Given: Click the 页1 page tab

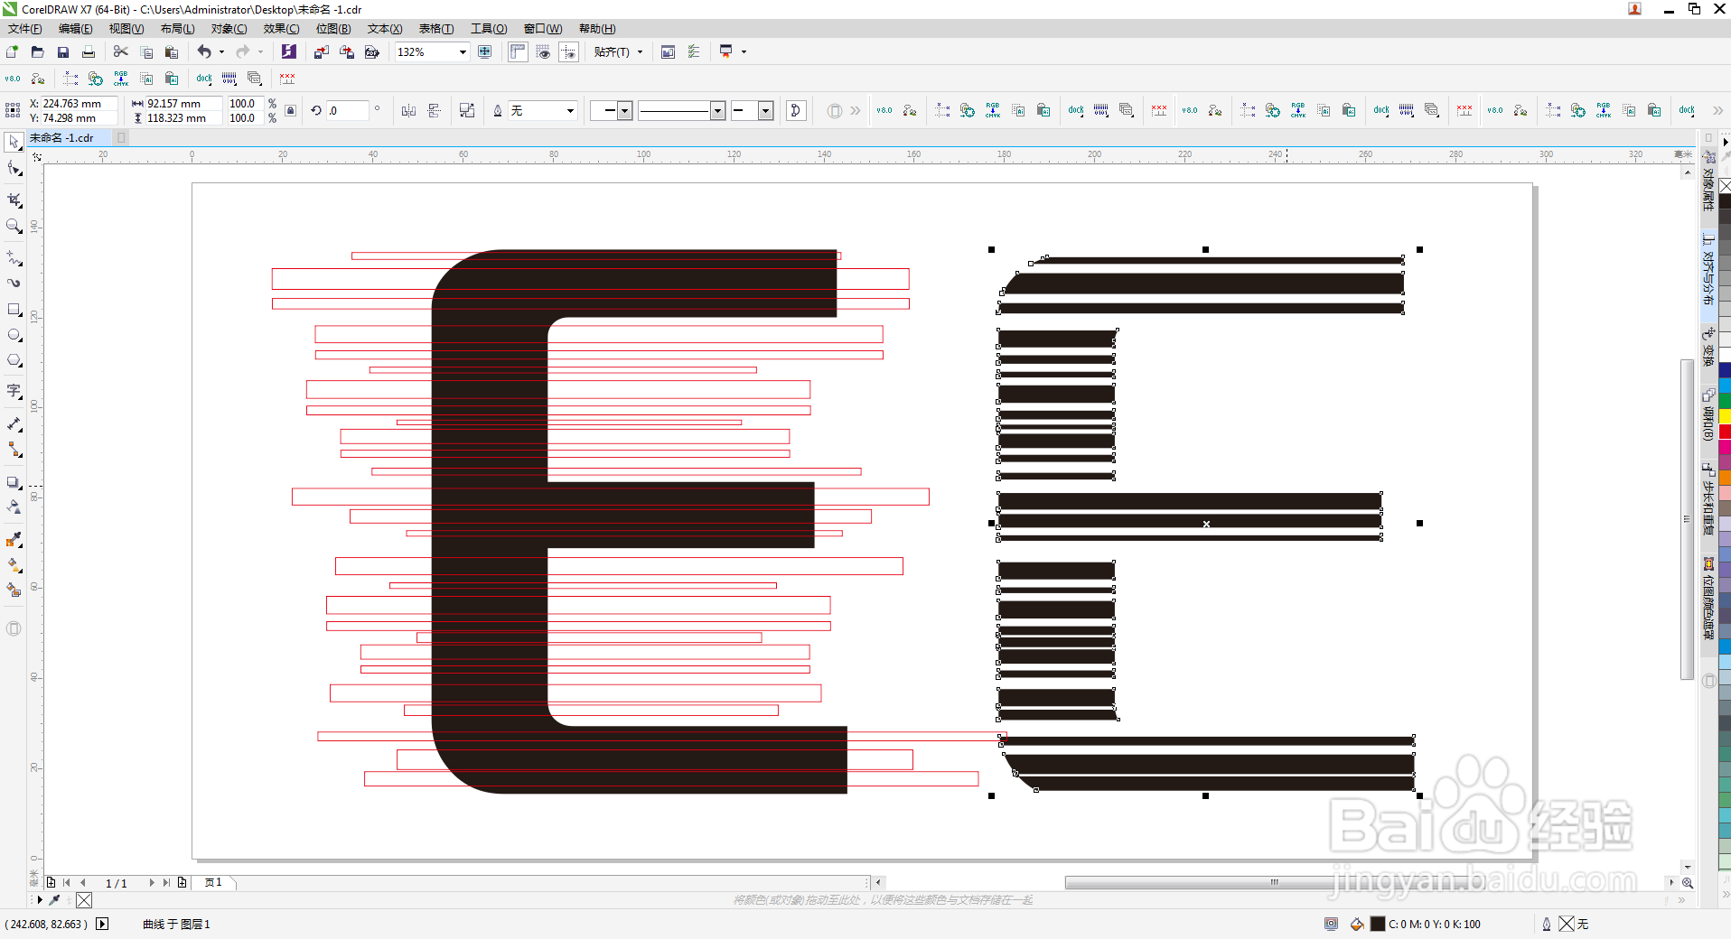Looking at the screenshot, I should click(213, 883).
